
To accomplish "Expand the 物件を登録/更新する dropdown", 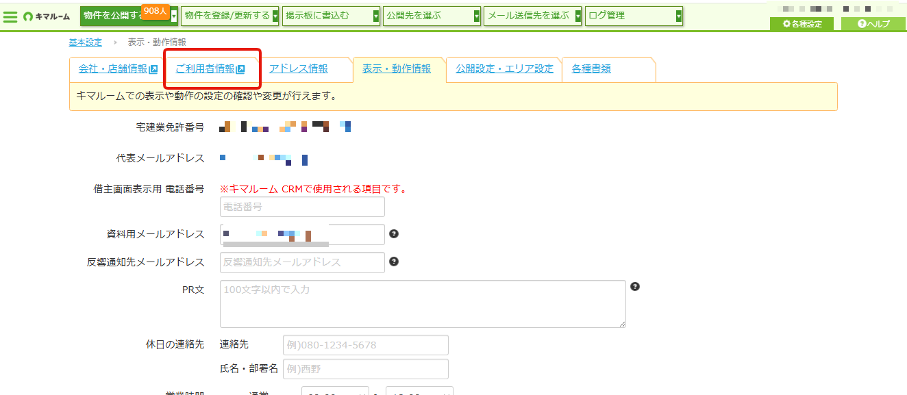I will click(275, 16).
